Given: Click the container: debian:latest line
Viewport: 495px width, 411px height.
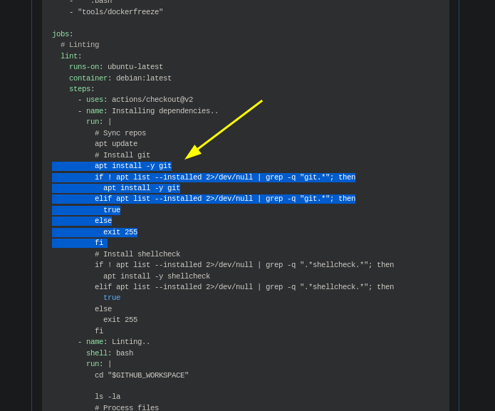Looking at the screenshot, I should click(x=120, y=78).
